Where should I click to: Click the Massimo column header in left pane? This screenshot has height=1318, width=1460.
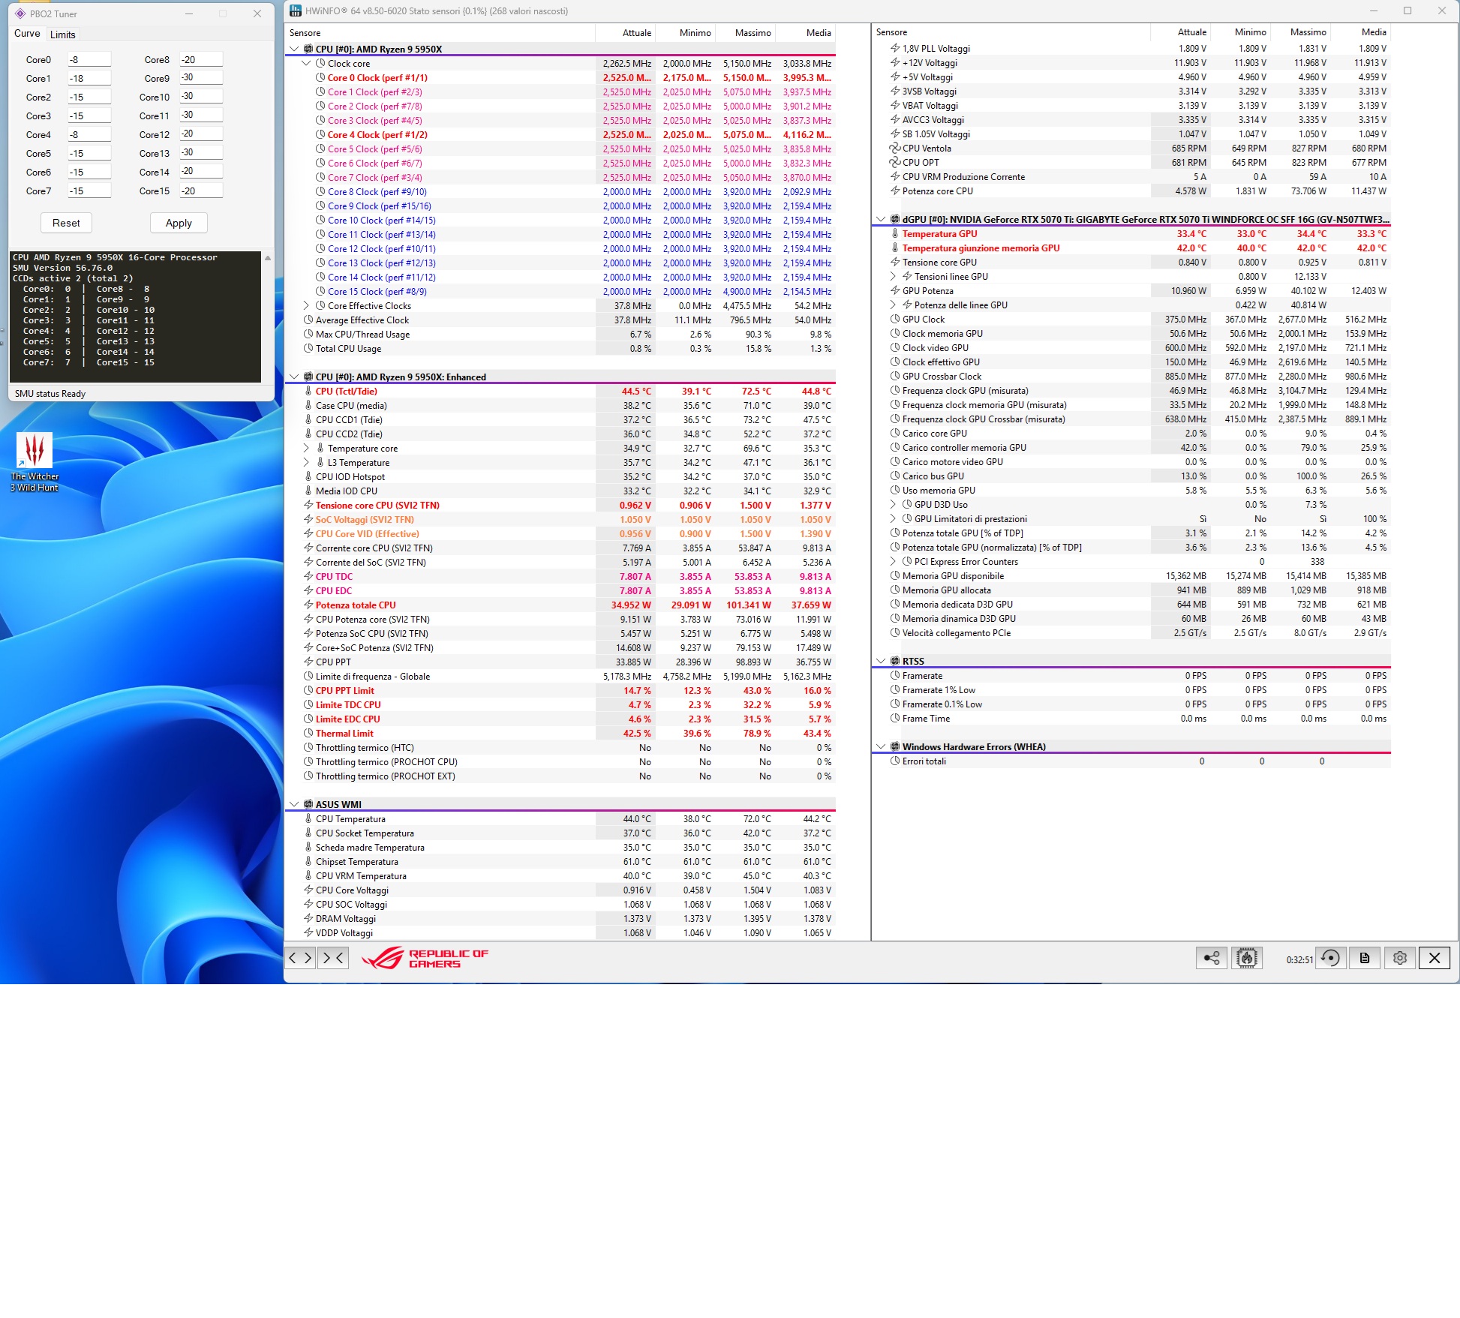(x=746, y=33)
